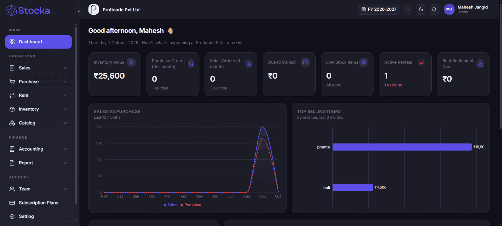Open Subscription Plans page

(x=38, y=203)
